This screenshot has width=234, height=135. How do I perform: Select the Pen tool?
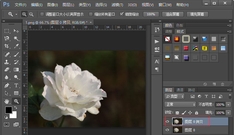click(7, 85)
